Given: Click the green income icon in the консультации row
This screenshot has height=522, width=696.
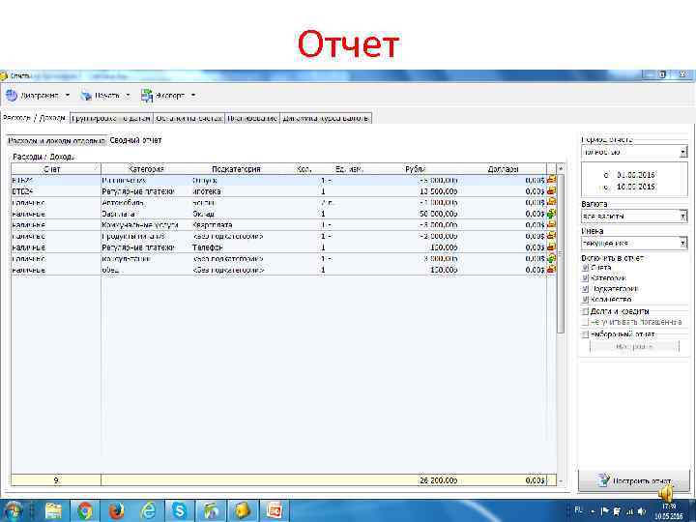Looking at the screenshot, I should [551, 258].
